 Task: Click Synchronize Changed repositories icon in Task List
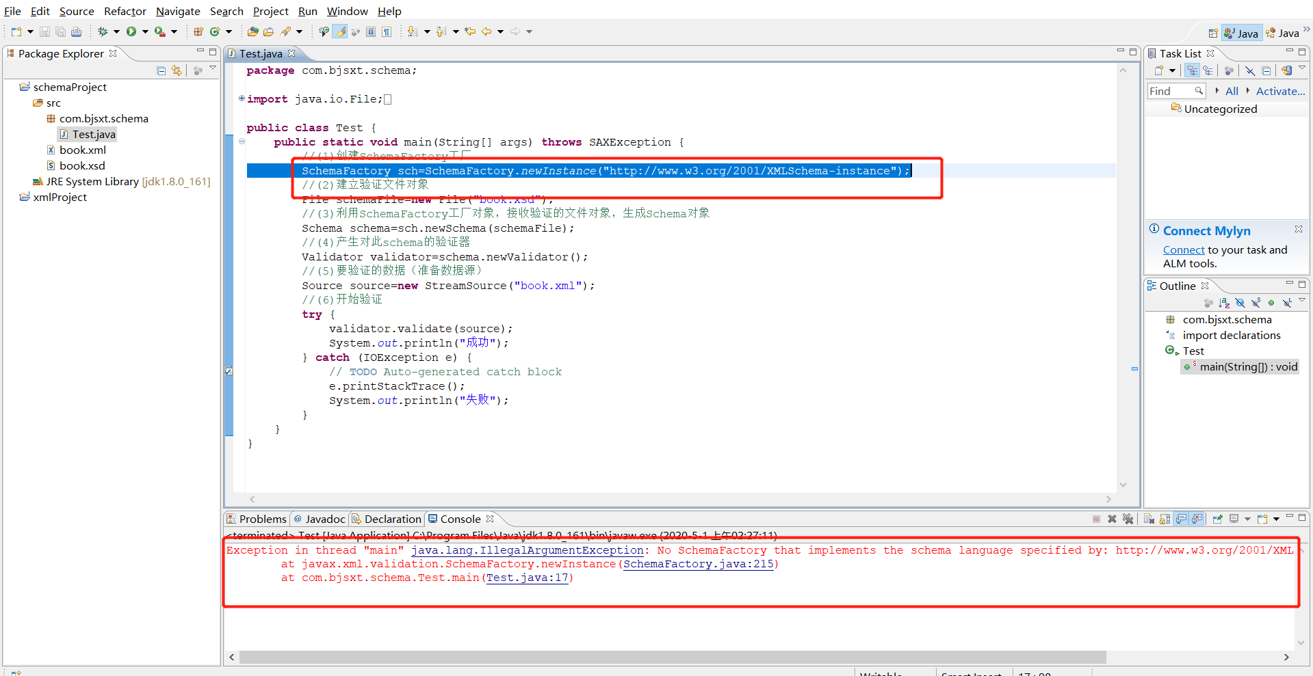[x=1286, y=70]
